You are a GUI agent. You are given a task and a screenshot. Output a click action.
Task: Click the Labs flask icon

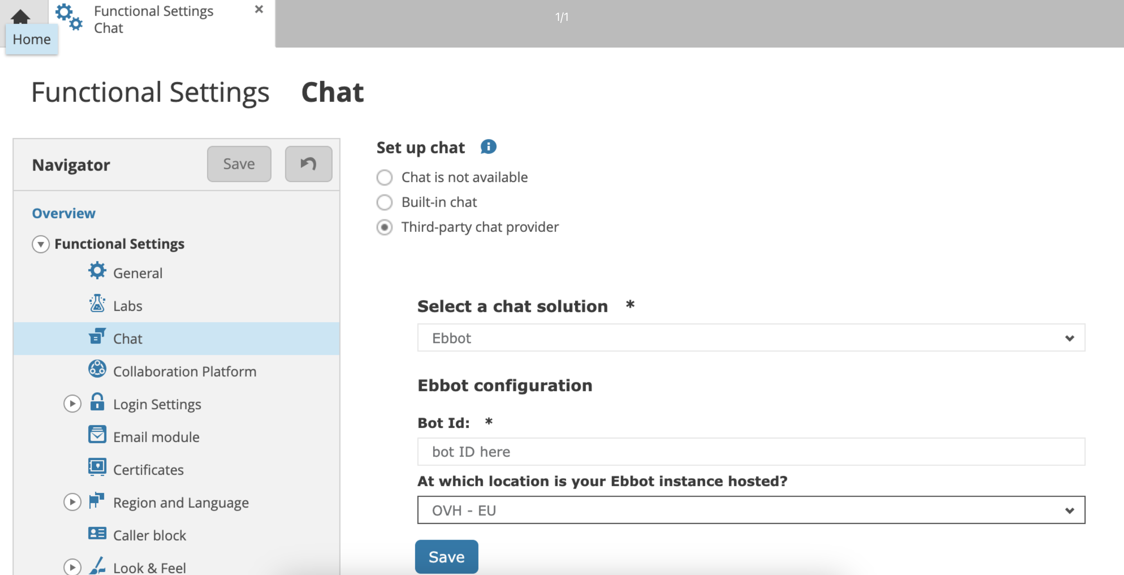click(97, 303)
